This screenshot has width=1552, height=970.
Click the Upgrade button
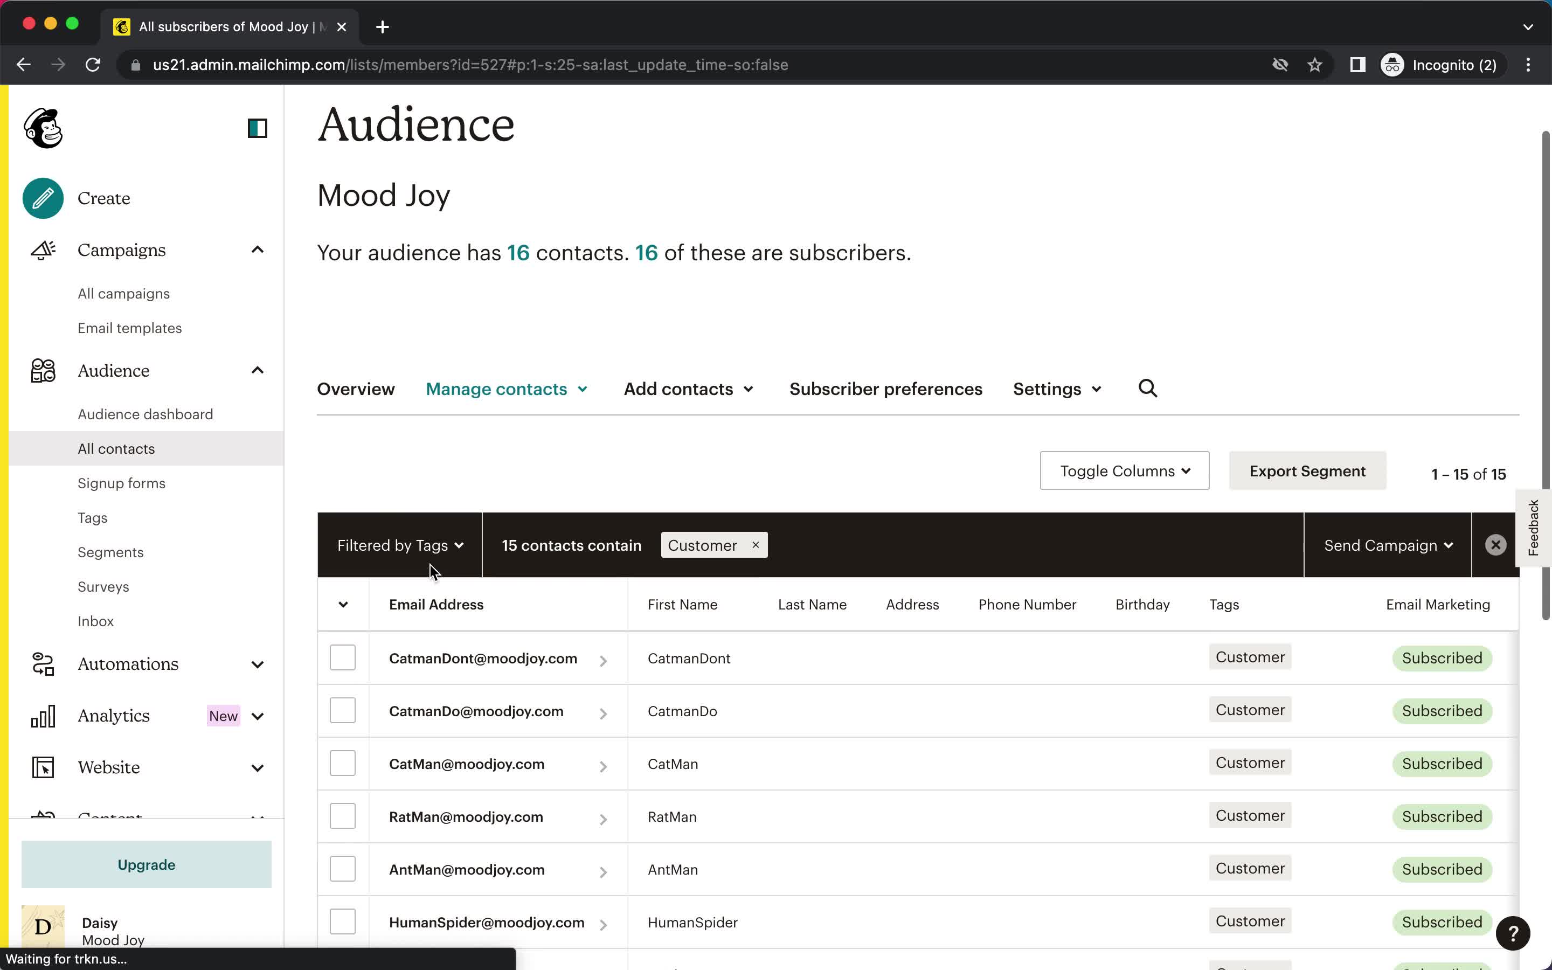(146, 864)
